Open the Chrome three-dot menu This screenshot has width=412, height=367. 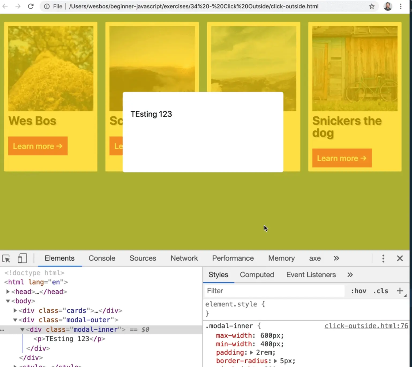pyautogui.click(x=401, y=6)
